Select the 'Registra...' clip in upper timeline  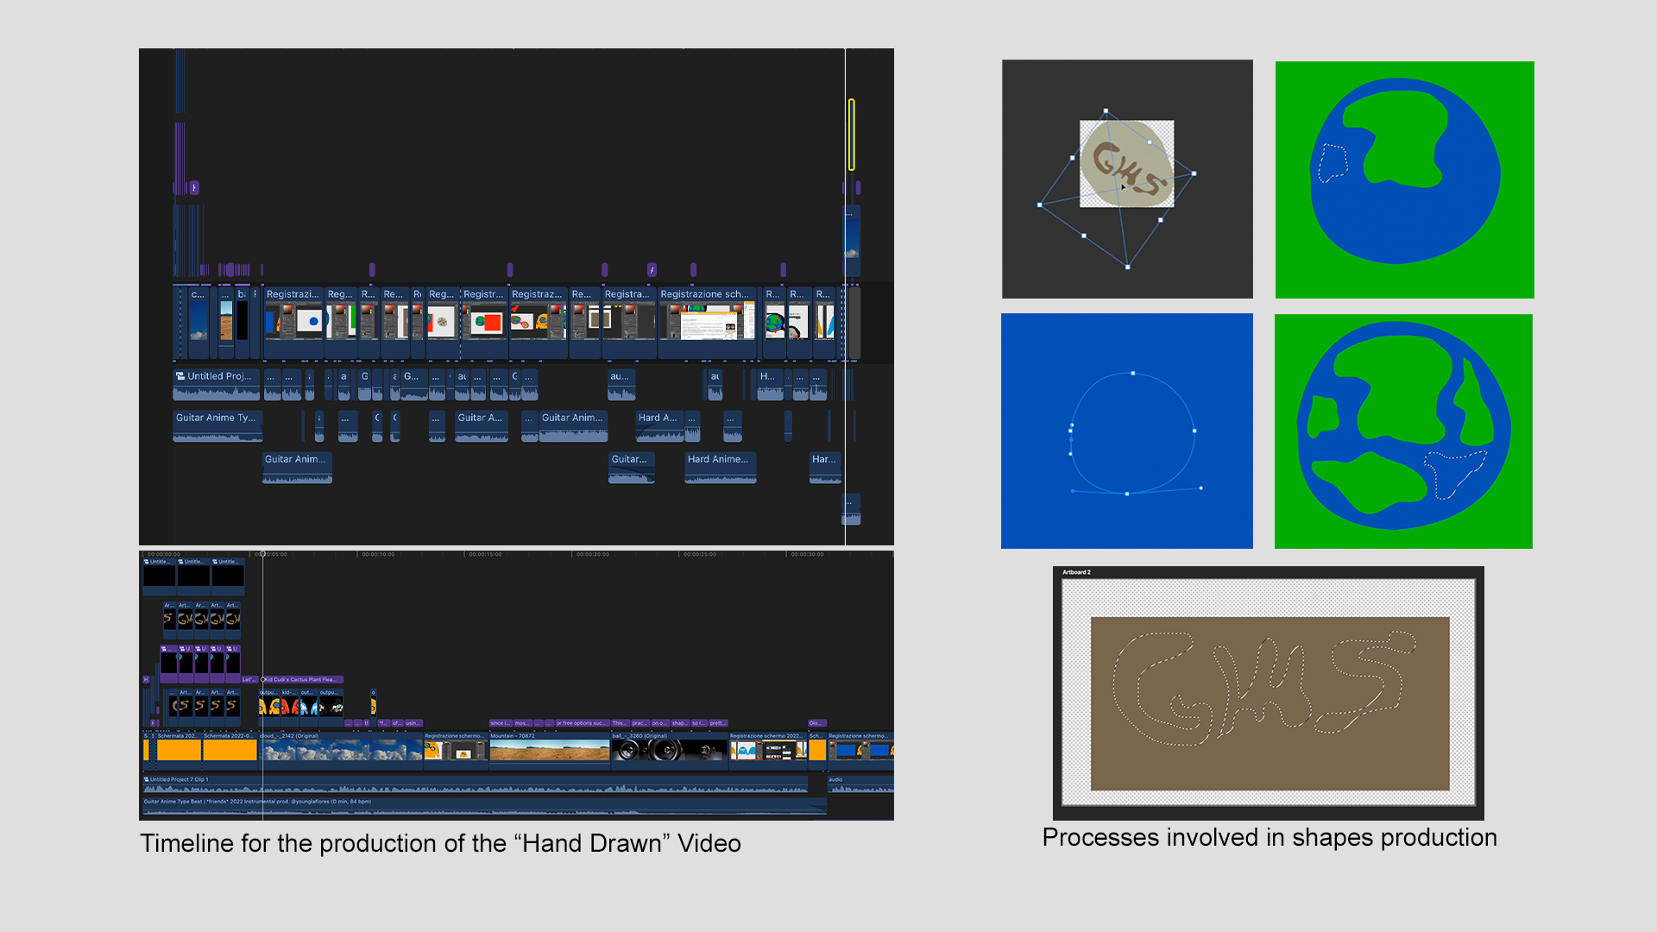pyautogui.click(x=629, y=323)
